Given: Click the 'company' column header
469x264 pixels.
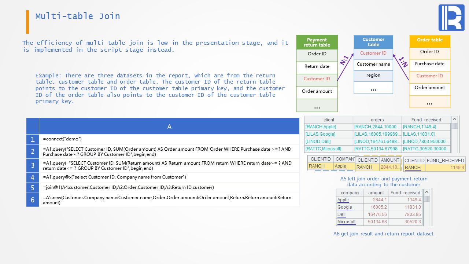Looking at the screenshot, I should 350,193.
